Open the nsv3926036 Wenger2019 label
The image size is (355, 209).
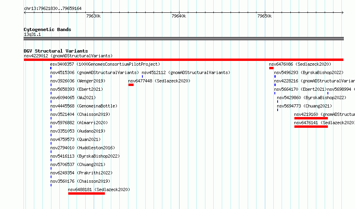[x=78, y=81]
